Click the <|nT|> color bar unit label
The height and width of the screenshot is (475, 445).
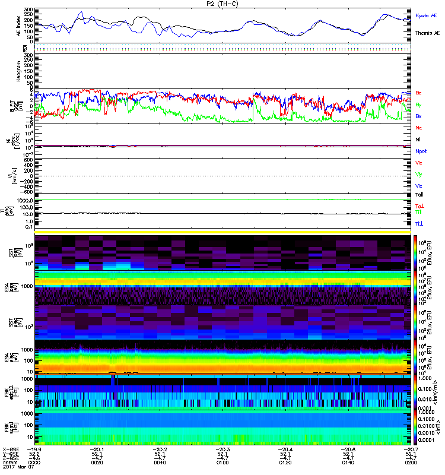point(438,427)
